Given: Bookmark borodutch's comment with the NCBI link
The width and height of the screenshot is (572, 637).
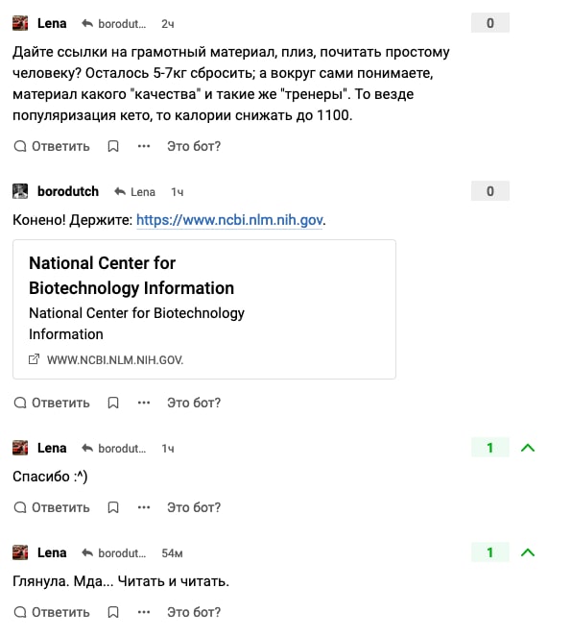Looking at the screenshot, I should [113, 403].
